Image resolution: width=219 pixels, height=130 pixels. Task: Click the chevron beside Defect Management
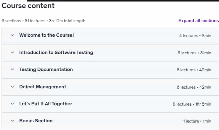(12, 87)
